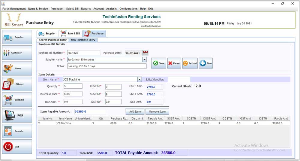Click the Java application title bar icon
Image resolution: width=300 pixels, height=161 pixels.
pos(3,3)
